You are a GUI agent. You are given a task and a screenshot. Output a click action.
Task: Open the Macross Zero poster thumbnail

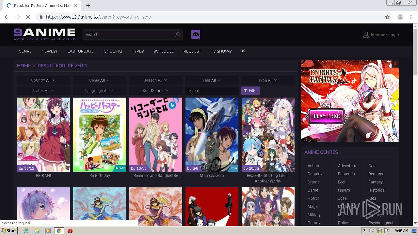[x=212, y=134]
